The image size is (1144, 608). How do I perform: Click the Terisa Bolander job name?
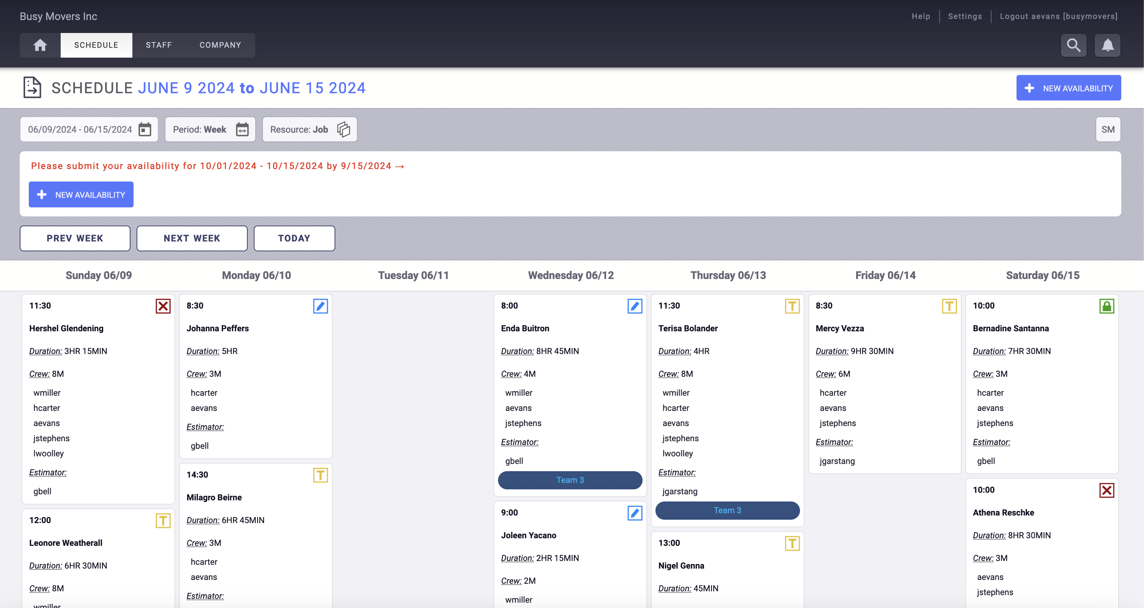(x=687, y=328)
